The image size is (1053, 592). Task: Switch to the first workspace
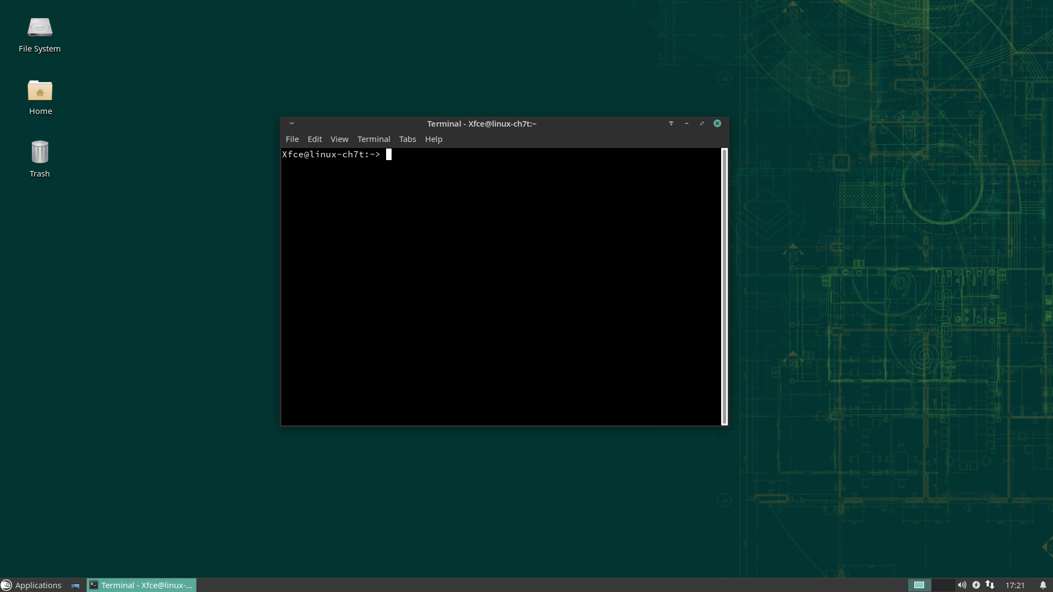919,585
